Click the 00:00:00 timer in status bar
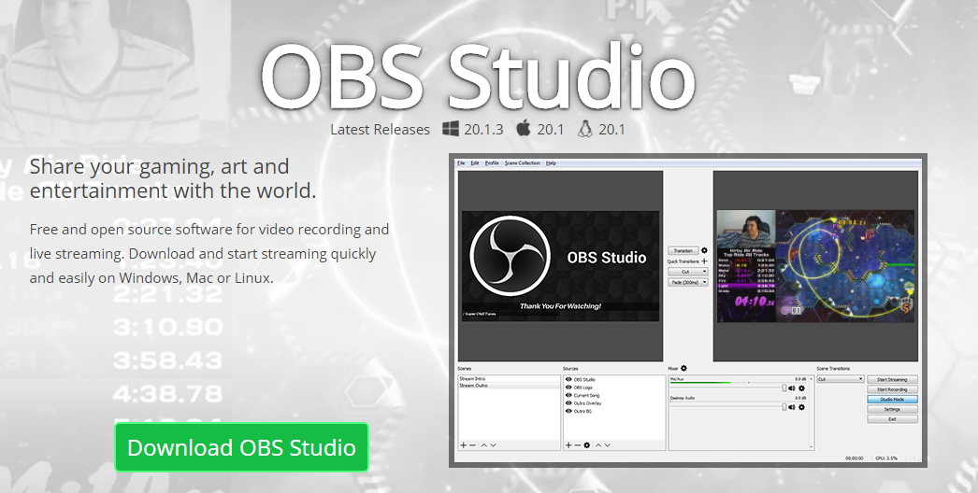 tap(854, 458)
